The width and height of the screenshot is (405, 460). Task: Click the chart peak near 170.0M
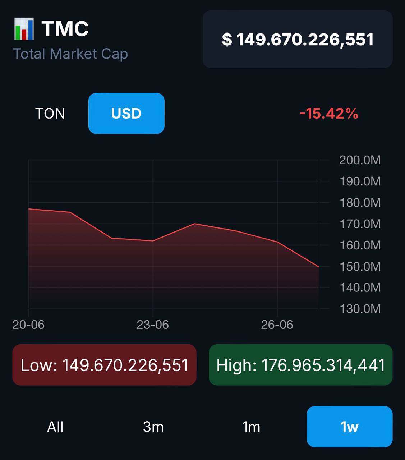(x=194, y=224)
